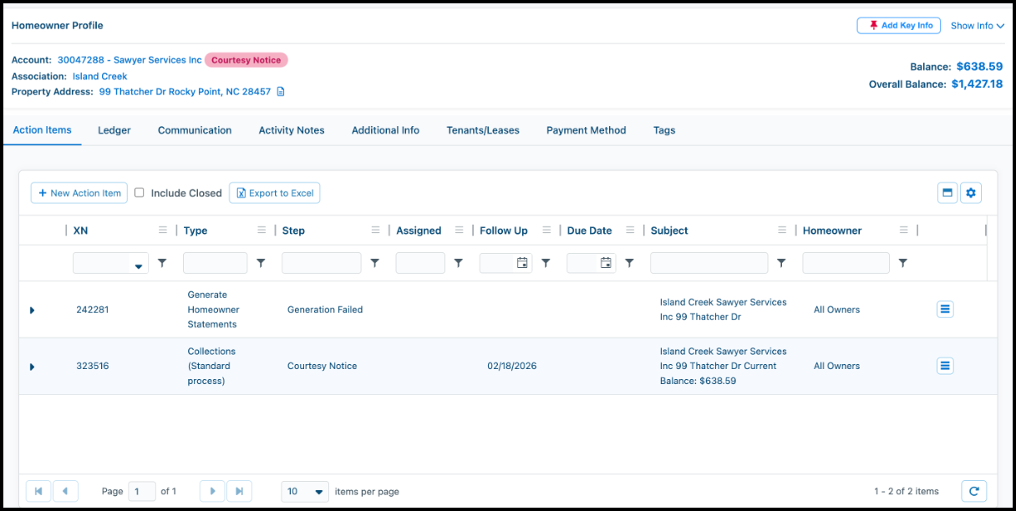The width and height of the screenshot is (1016, 511).
Task: Click the Add Key Info button
Action: [899, 26]
